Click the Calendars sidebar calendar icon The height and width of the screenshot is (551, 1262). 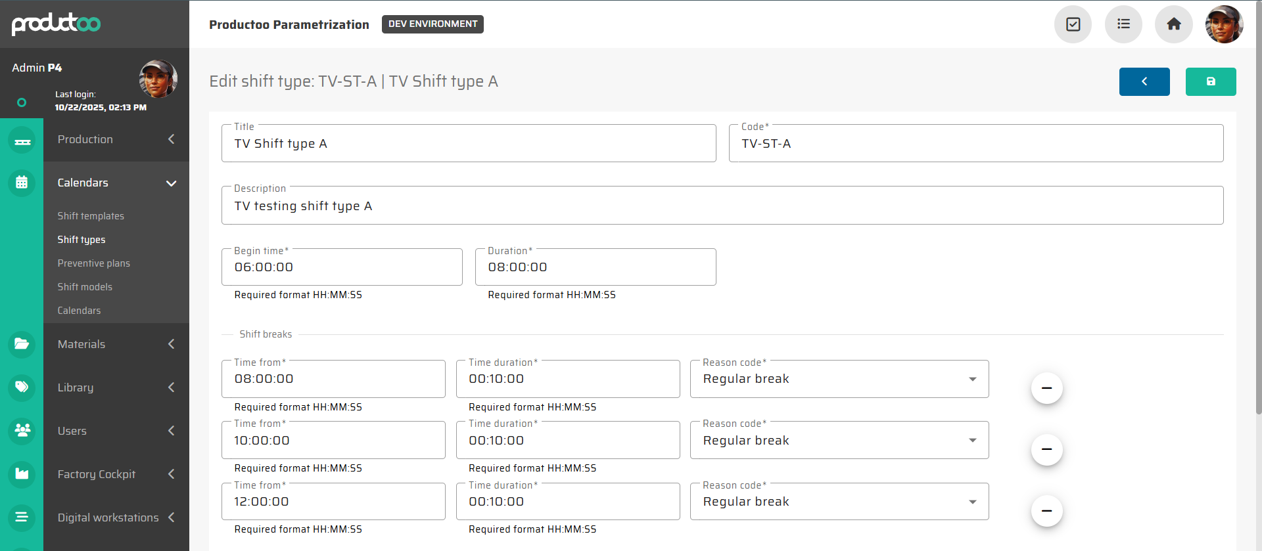click(22, 183)
